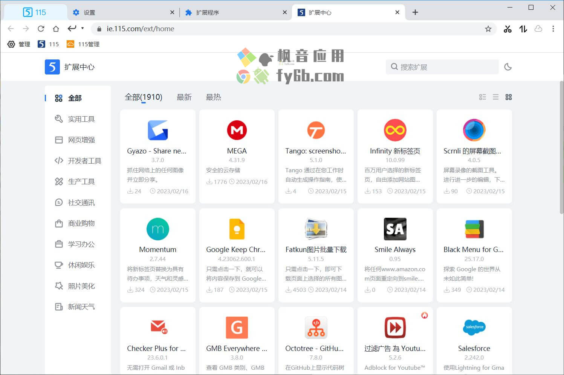Click the undo close-tab arrow button

pos(72,28)
